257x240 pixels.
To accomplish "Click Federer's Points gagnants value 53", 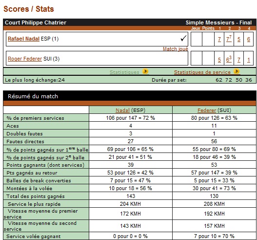I will point(214,165).
